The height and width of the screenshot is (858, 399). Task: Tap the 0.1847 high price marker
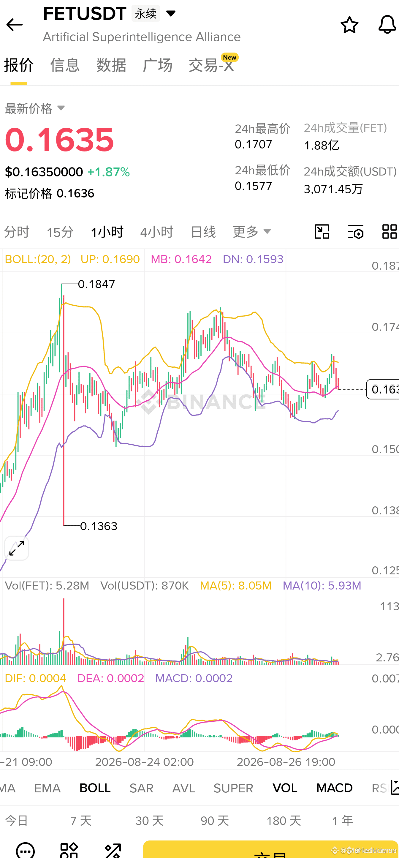[x=96, y=284]
